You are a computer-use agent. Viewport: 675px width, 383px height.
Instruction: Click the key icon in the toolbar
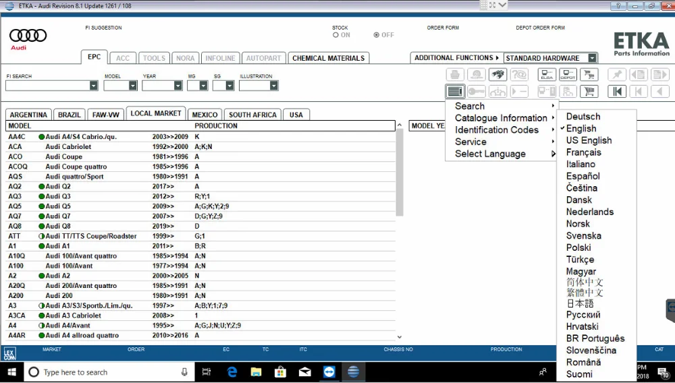(x=476, y=91)
